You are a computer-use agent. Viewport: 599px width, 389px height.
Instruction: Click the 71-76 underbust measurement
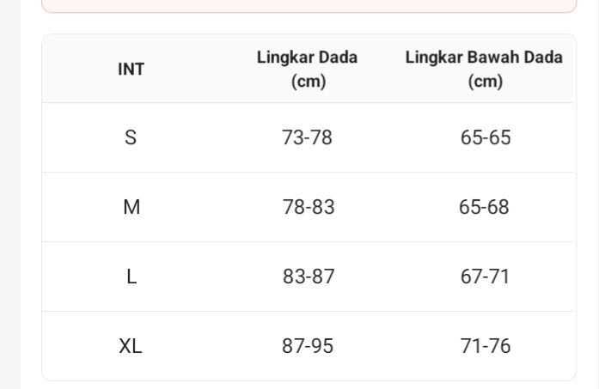pos(486,346)
